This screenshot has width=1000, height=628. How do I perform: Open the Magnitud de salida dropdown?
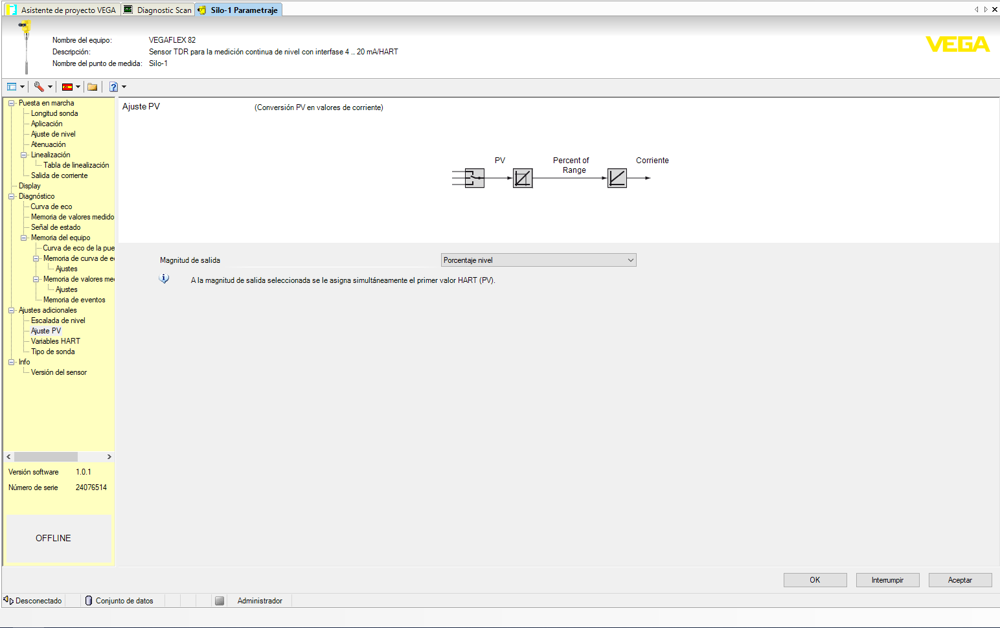630,260
